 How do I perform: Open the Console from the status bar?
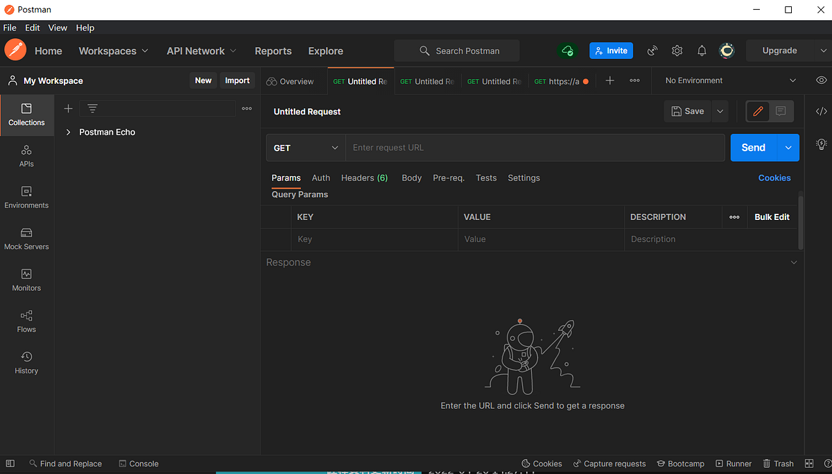(x=138, y=464)
